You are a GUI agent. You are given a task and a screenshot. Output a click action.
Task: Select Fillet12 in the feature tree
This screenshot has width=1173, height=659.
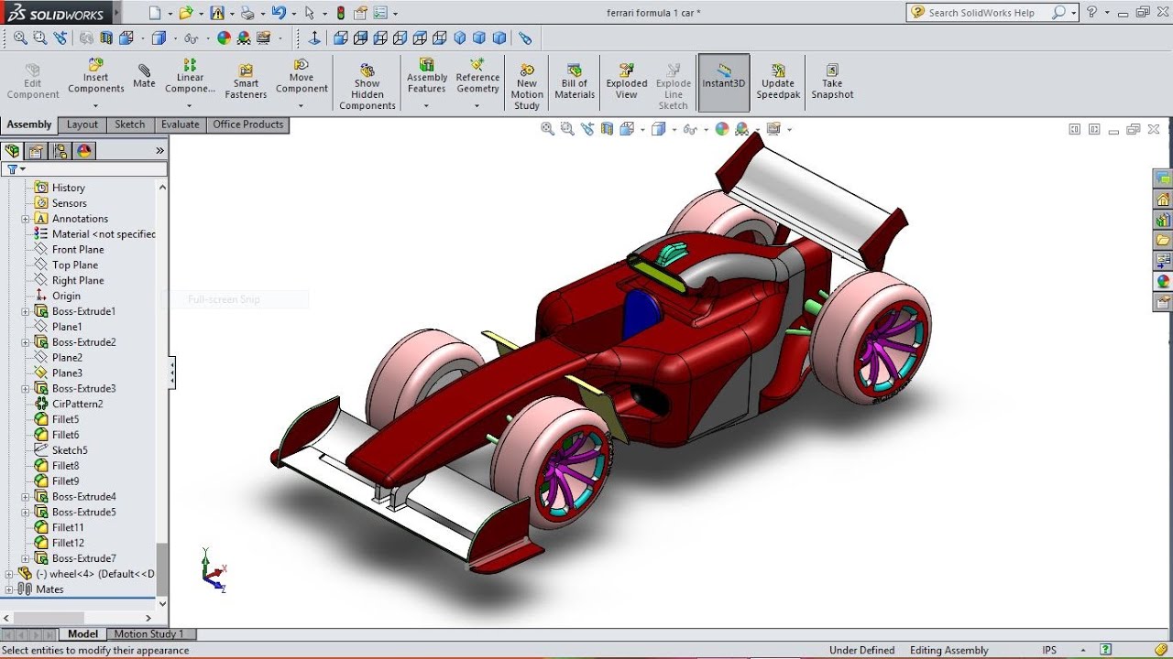(68, 543)
